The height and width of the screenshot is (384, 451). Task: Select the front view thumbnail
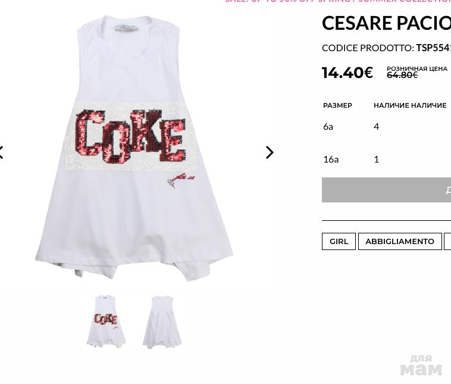[106, 321]
